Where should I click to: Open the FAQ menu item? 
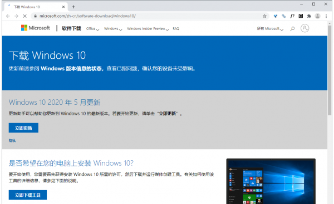click(176, 29)
